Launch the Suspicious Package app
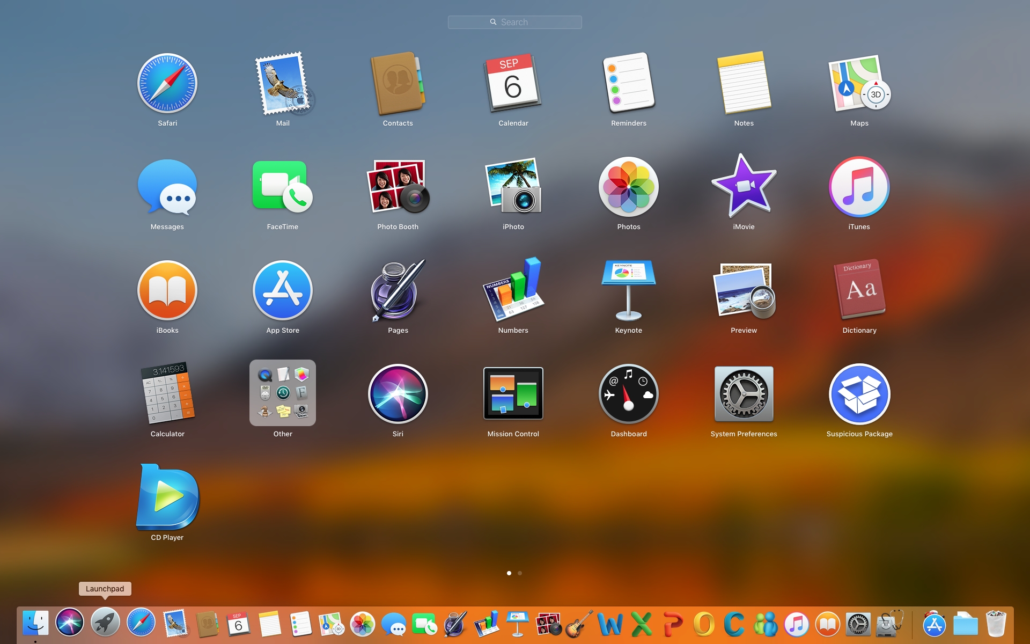 (859, 394)
